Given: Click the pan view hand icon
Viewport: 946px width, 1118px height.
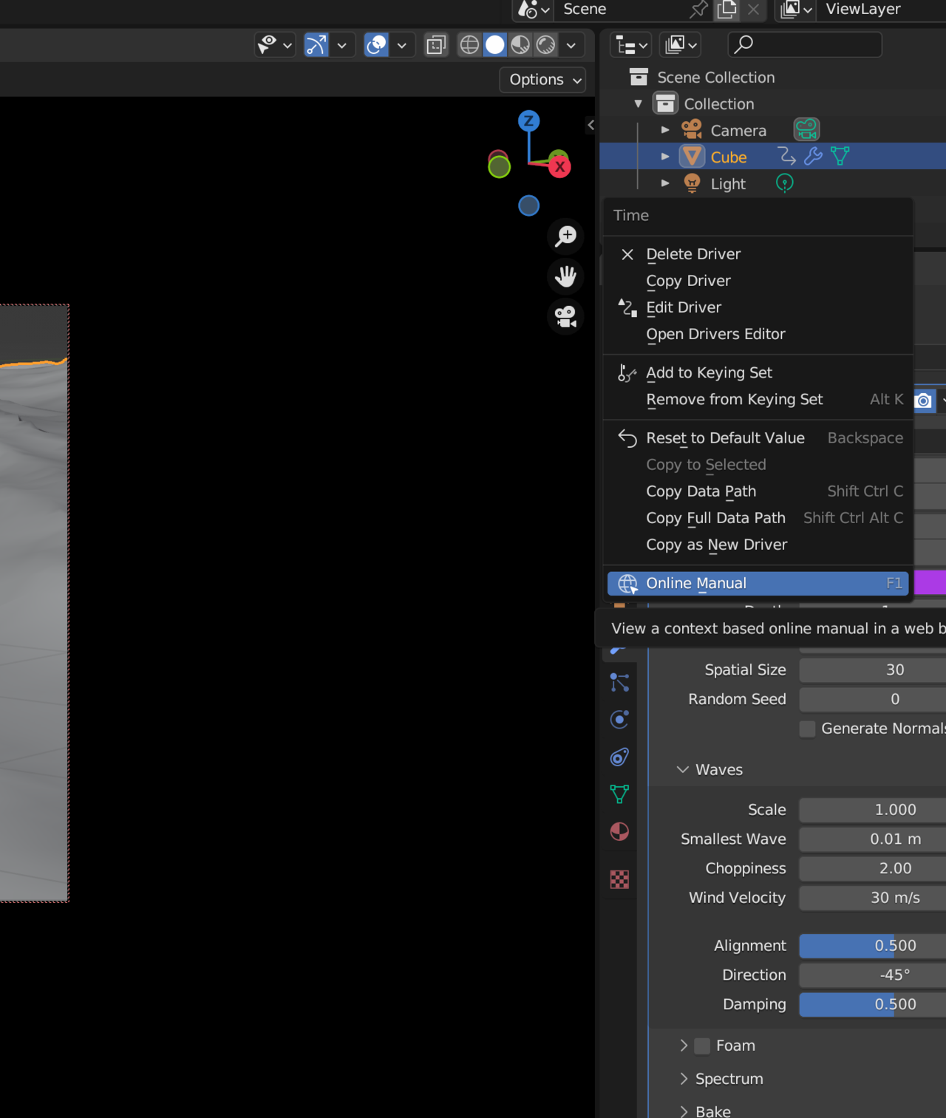Looking at the screenshot, I should tap(566, 276).
